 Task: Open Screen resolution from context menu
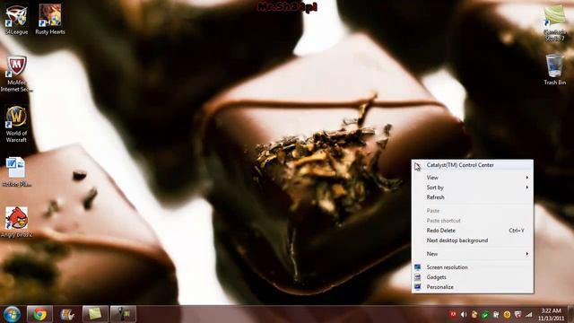(x=473, y=267)
